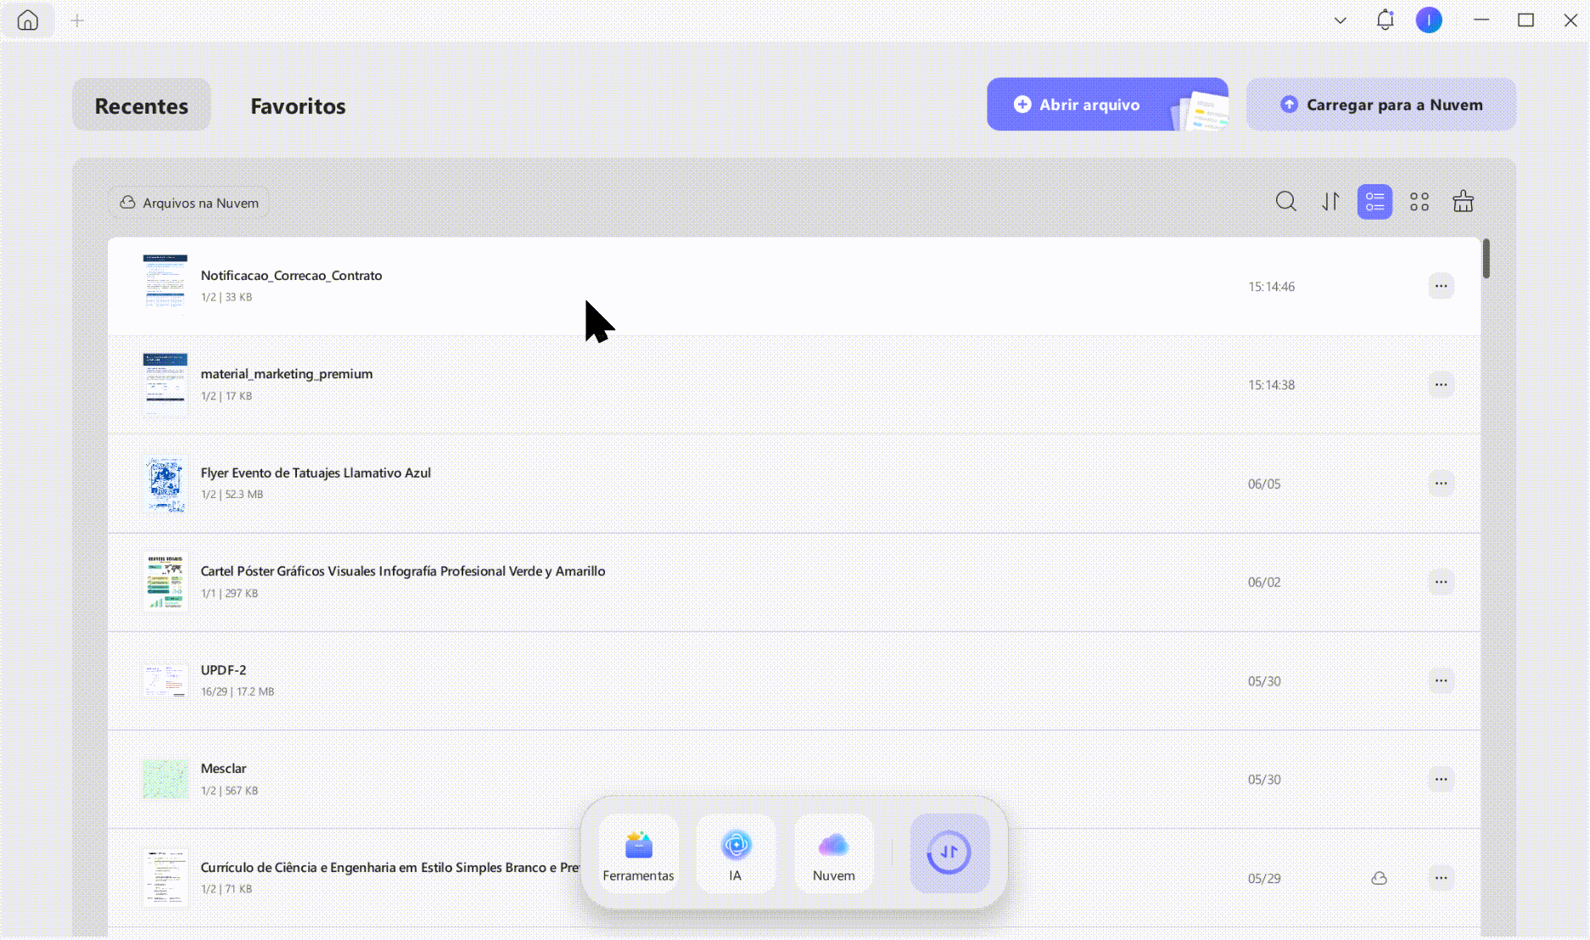Open the search files icon
Screen dimensions: 1590x940
pyautogui.click(x=1286, y=202)
